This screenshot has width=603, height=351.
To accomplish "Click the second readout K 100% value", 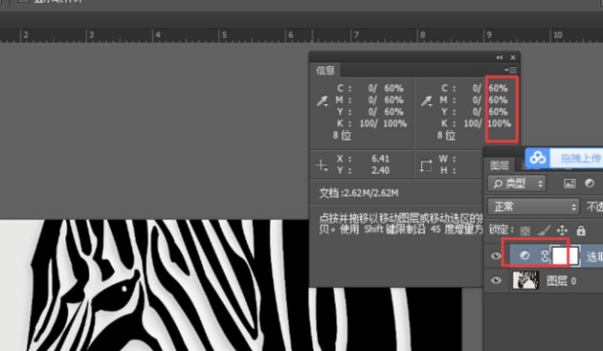I will (x=499, y=123).
